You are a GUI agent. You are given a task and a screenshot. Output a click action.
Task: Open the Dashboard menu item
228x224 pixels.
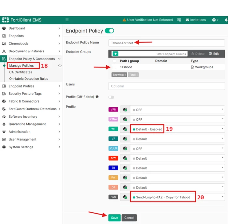pyautogui.click(x=31, y=28)
